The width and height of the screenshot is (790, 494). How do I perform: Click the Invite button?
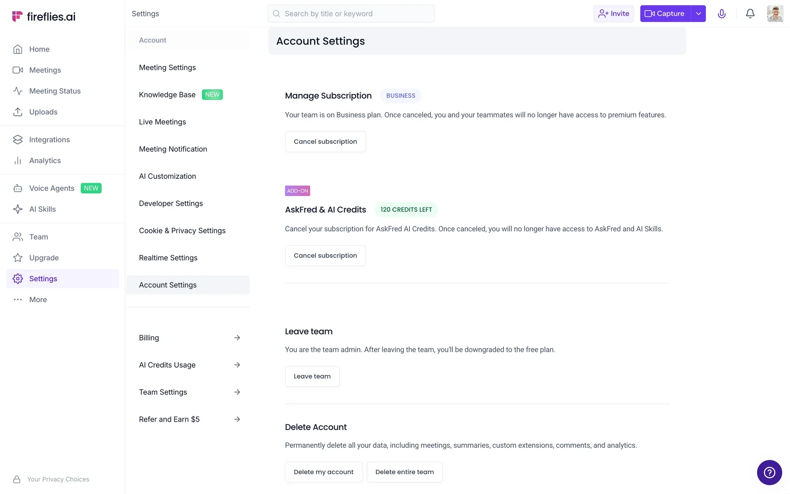coord(613,14)
